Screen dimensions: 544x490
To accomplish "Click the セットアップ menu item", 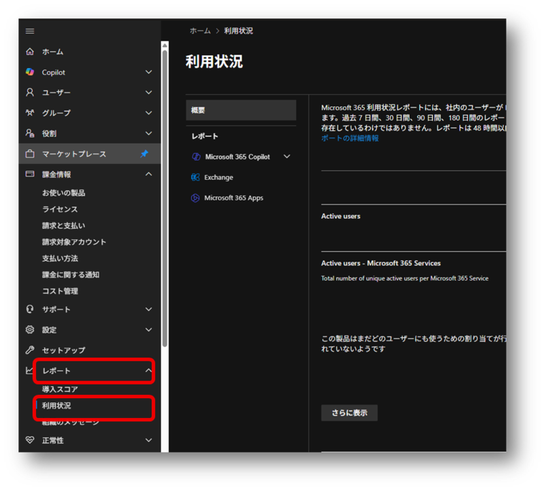I will 90,350.
